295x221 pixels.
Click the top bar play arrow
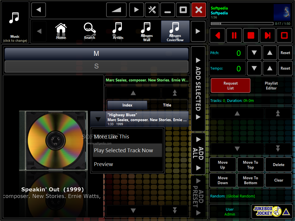pos(136,10)
